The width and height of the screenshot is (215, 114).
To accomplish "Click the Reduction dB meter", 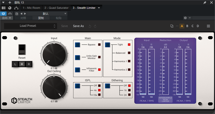I will click(166, 72).
